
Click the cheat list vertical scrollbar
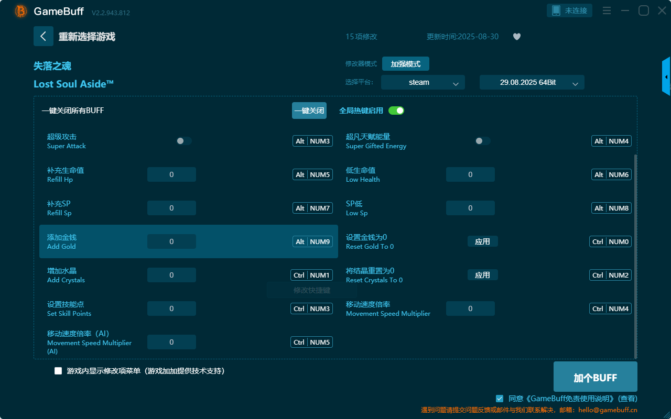(636, 256)
